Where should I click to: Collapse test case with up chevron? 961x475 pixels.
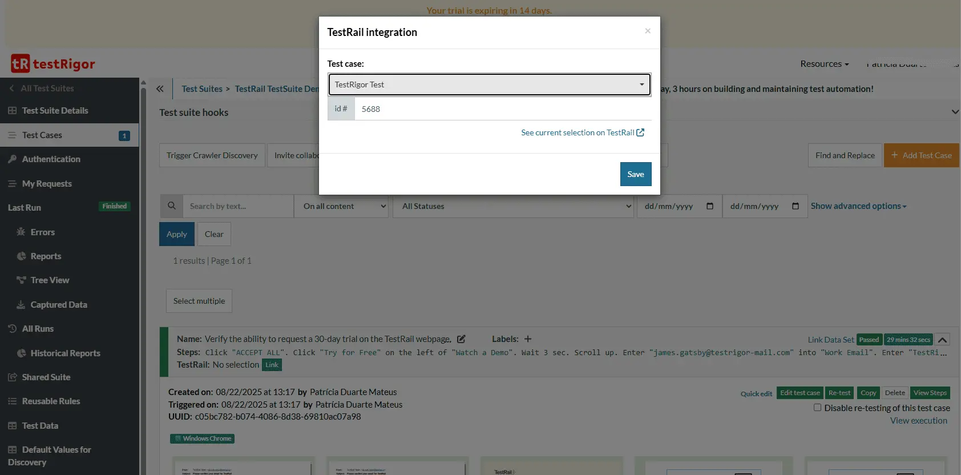[943, 340]
